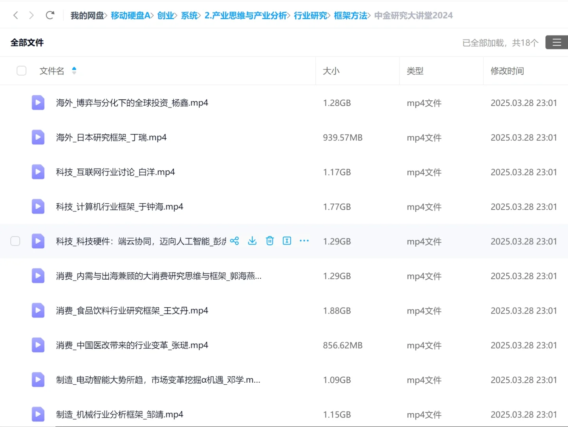This screenshot has width=568, height=427.
Task: Open 制造_机械行业分析框架_邹靖.mp4
Action: coord(119,414)
